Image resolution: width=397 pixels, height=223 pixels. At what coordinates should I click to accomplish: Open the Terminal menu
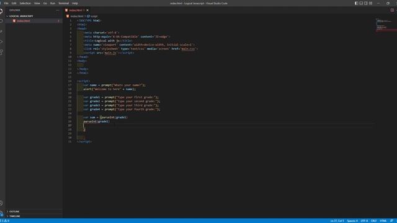pyautogui.click(x=63, y=3)
